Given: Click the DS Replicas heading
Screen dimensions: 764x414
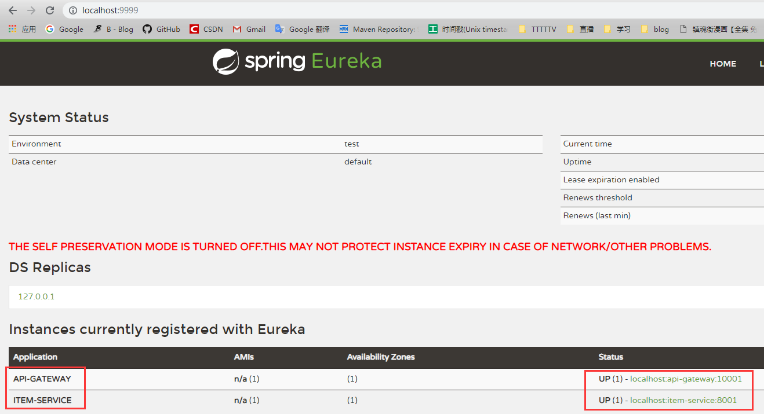Looking at the screenshot, I should (x=50, y=268).
